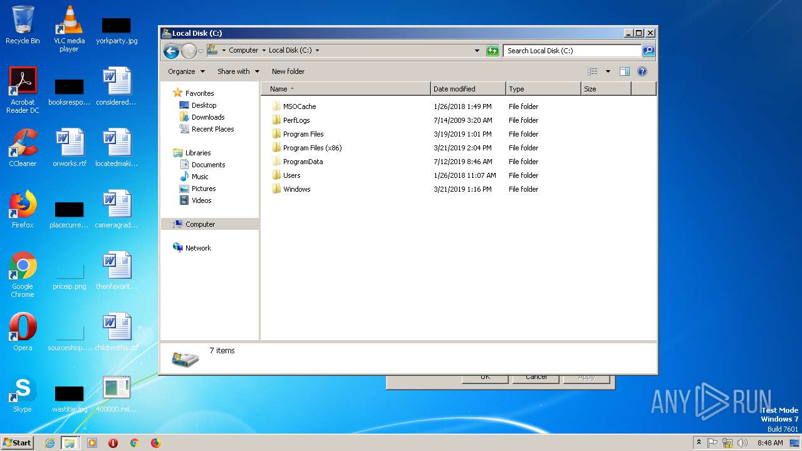Click Windows Explorer taskbar button
The width and height of the screenshot is (802, 451).
point(70,443)
